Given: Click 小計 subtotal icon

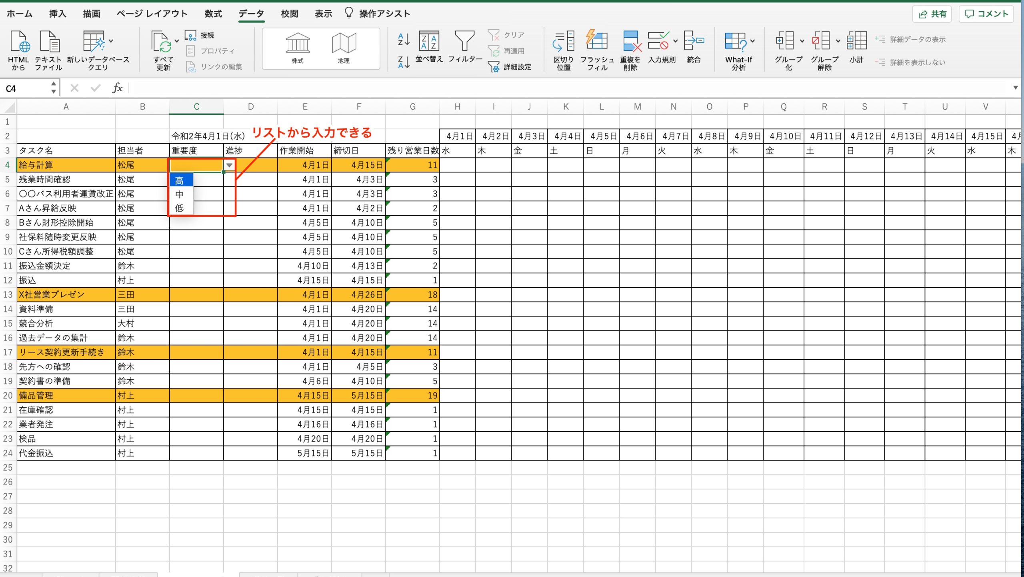Looking at the screenshot, I should 856,41.
